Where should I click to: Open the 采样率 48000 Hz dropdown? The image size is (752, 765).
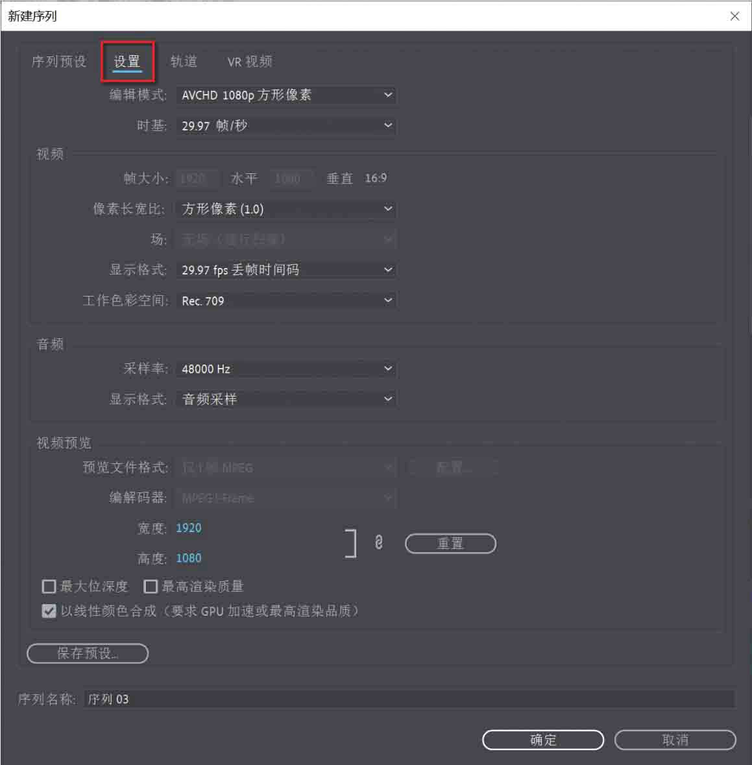point(286,369)
